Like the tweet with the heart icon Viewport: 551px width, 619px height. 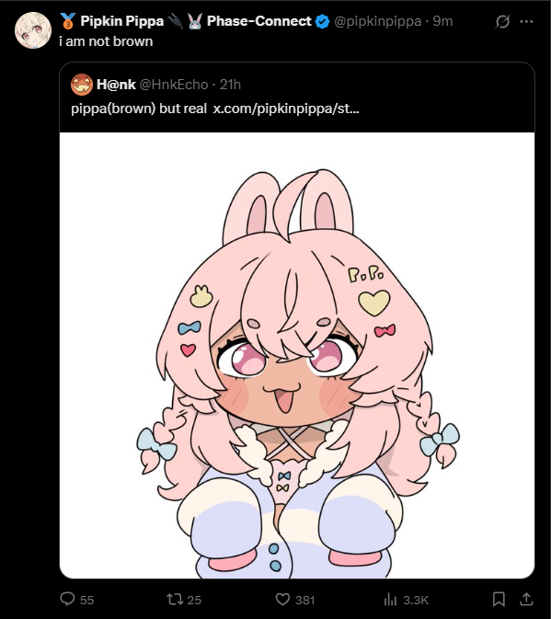coord(282,600)
